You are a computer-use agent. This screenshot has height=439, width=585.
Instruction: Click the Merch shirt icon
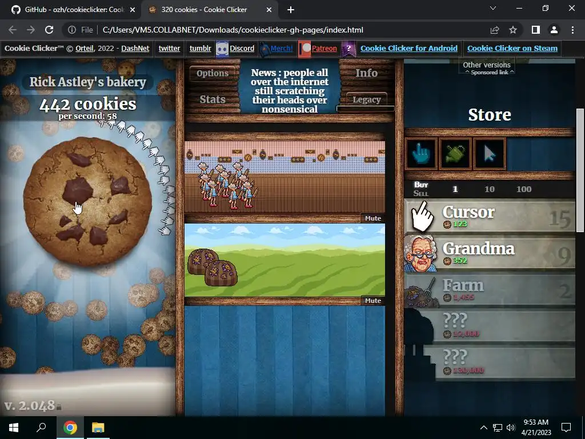coord(265,49)
